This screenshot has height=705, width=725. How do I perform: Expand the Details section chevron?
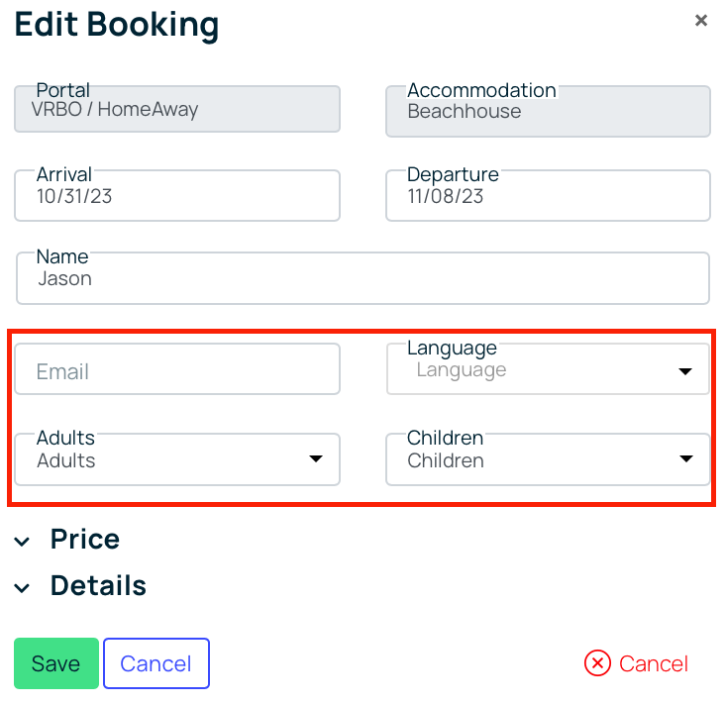click(22, 587)
